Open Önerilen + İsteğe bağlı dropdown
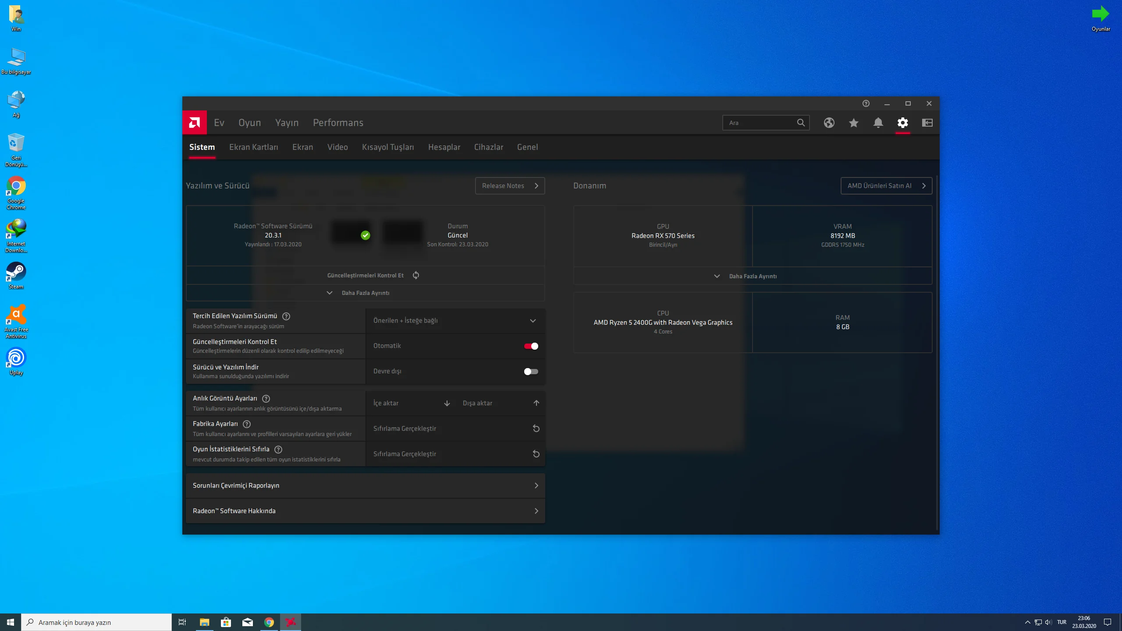The image size is (1122, 631). coord(455,321)
